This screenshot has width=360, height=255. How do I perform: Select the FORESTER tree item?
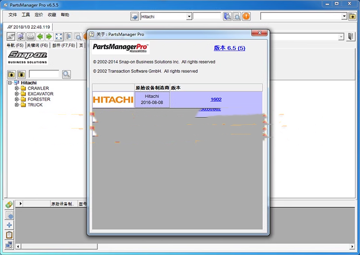pyautogui.click(x=39, y=99)
